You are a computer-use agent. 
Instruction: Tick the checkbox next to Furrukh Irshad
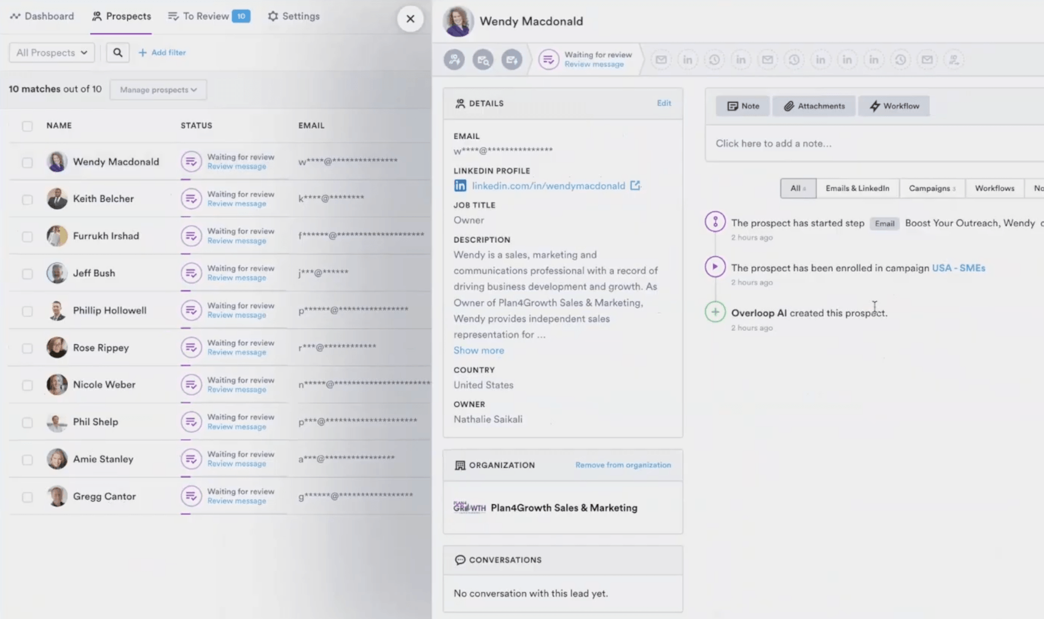pyautogui.click(x=27, y=237)
